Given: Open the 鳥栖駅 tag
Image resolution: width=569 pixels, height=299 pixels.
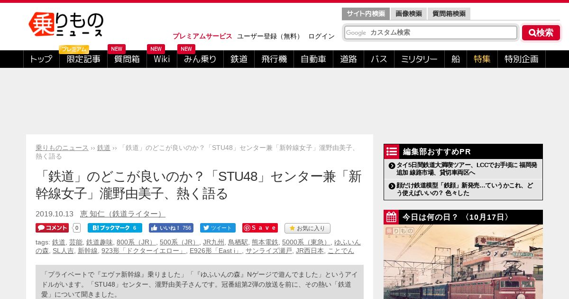Looking at the screenshot, I should tap(238, 242).
